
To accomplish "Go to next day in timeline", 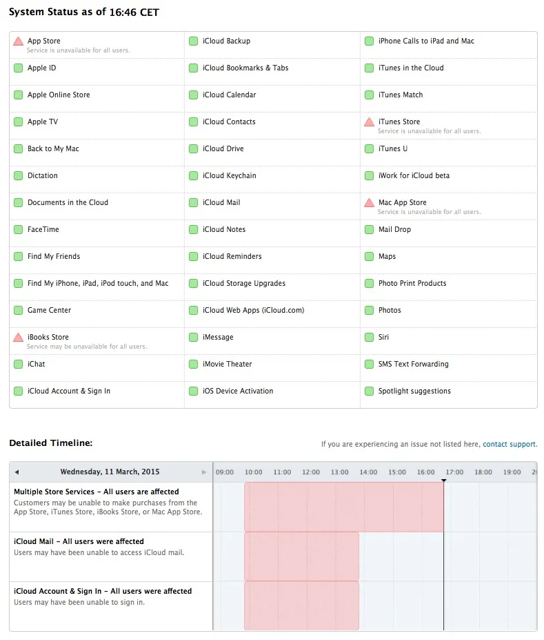I will pos(204,472).
